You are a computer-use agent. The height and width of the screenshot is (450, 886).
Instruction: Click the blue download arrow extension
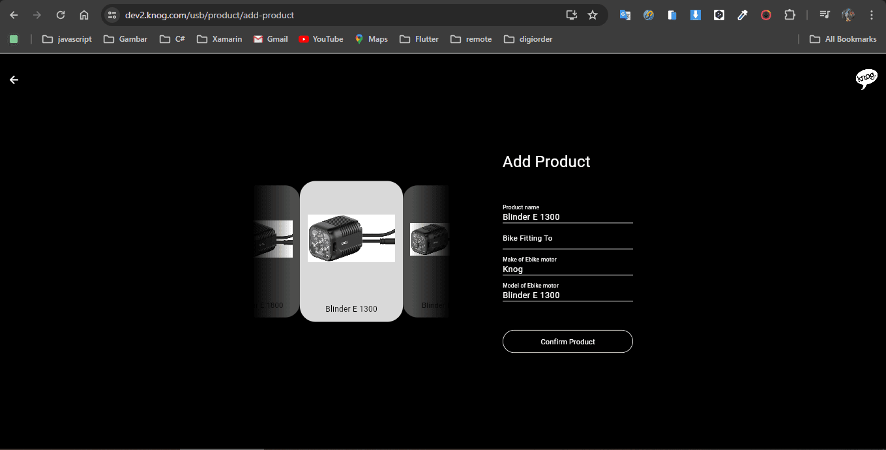pos(696,15)
